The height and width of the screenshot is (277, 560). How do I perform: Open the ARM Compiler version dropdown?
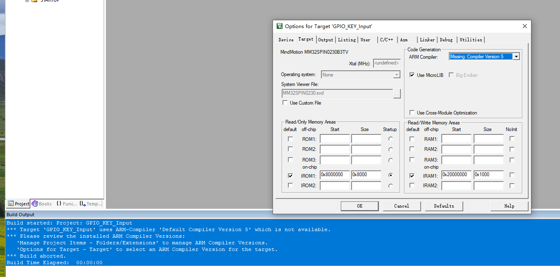(x=516, y=57)
